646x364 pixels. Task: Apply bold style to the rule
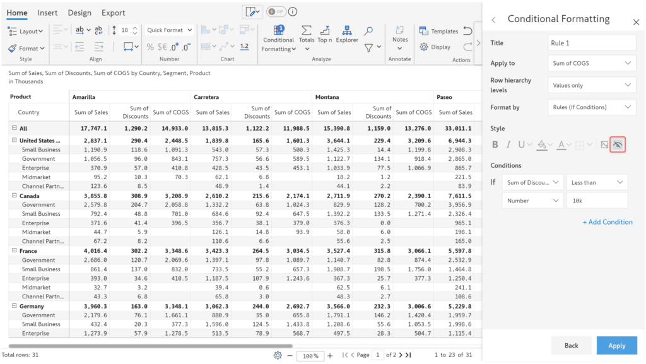point(495,144)
